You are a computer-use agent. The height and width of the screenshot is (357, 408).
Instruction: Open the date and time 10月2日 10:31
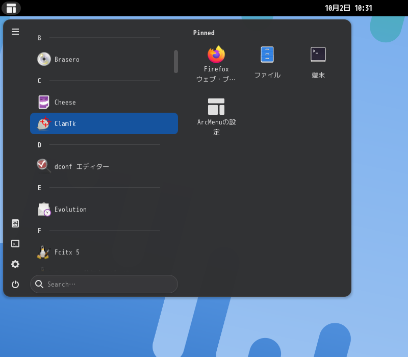(x=348, y=8)
